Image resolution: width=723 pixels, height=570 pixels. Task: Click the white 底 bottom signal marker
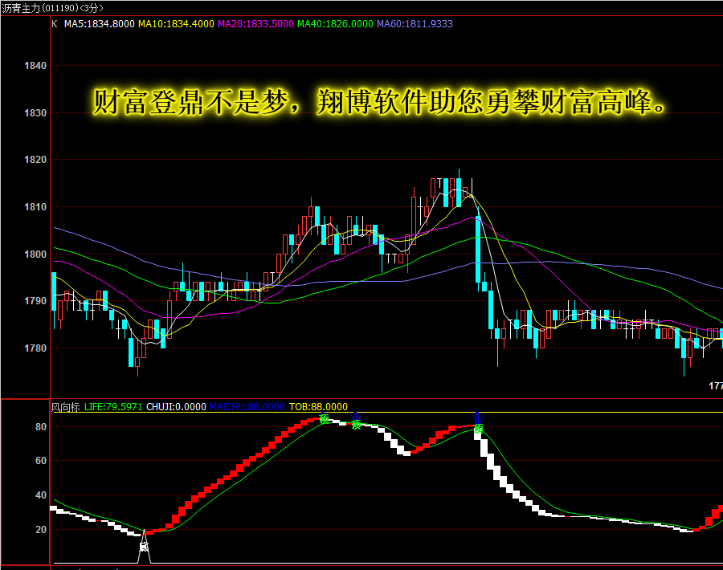tap(145, 547)
